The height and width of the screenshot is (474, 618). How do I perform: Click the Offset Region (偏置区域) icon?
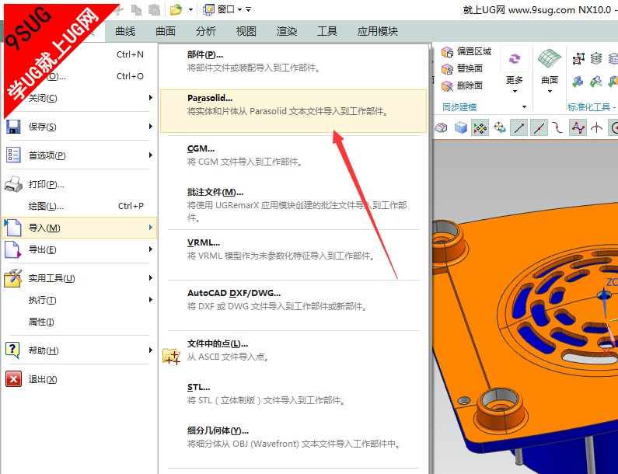coord(447,51)
